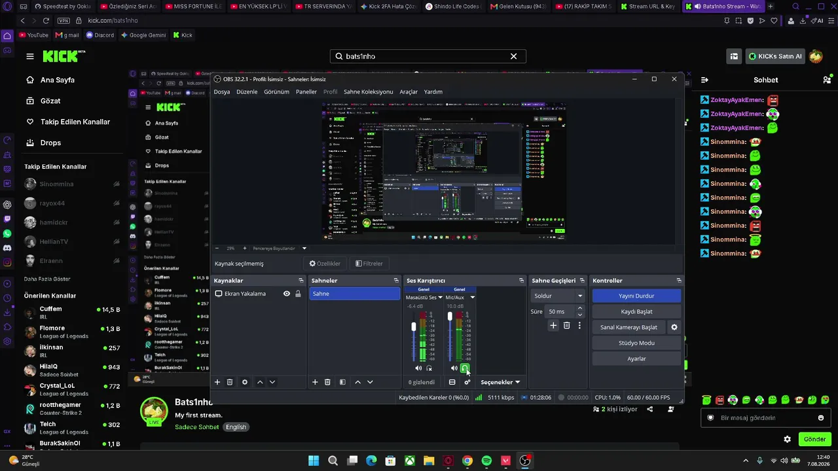
Task: Open advanced audio properties gears icon
Action: pos(467,382)
